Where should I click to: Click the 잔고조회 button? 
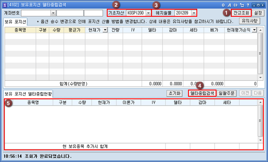click(x=241, y=13)
